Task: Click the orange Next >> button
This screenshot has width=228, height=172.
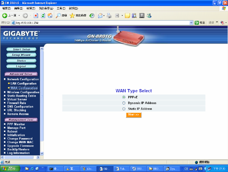Action: [134, 115]
